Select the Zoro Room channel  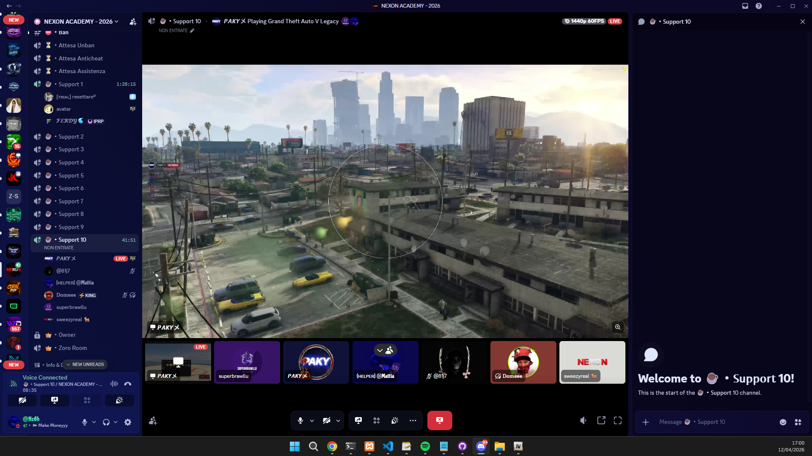coord(85,348)
